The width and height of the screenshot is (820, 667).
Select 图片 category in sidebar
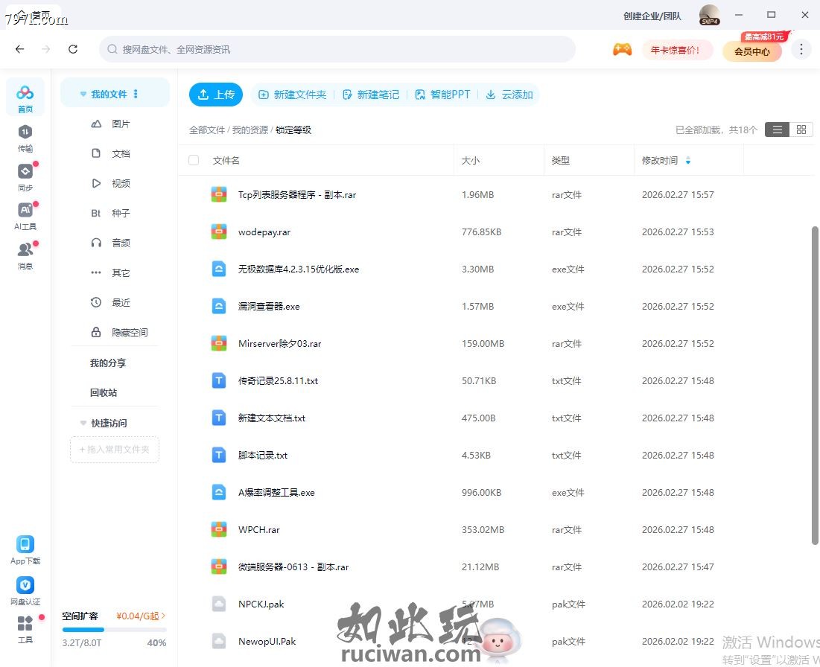pos(110,124)
